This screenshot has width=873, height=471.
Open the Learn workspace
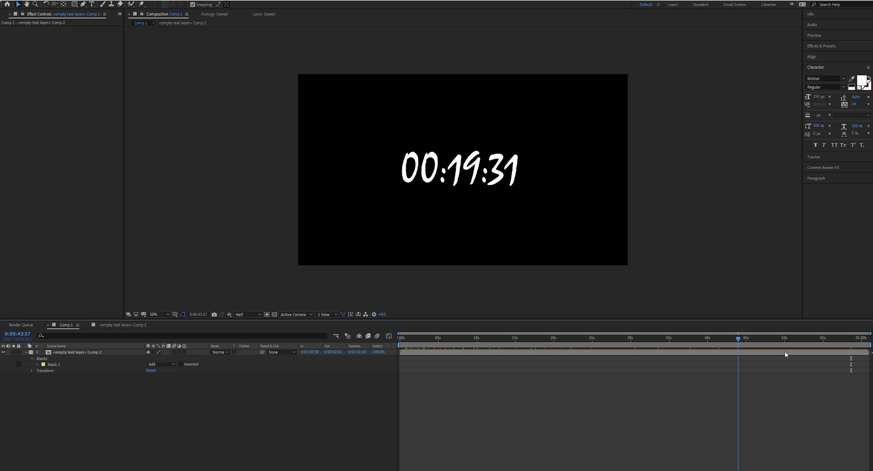pos(672,4)
